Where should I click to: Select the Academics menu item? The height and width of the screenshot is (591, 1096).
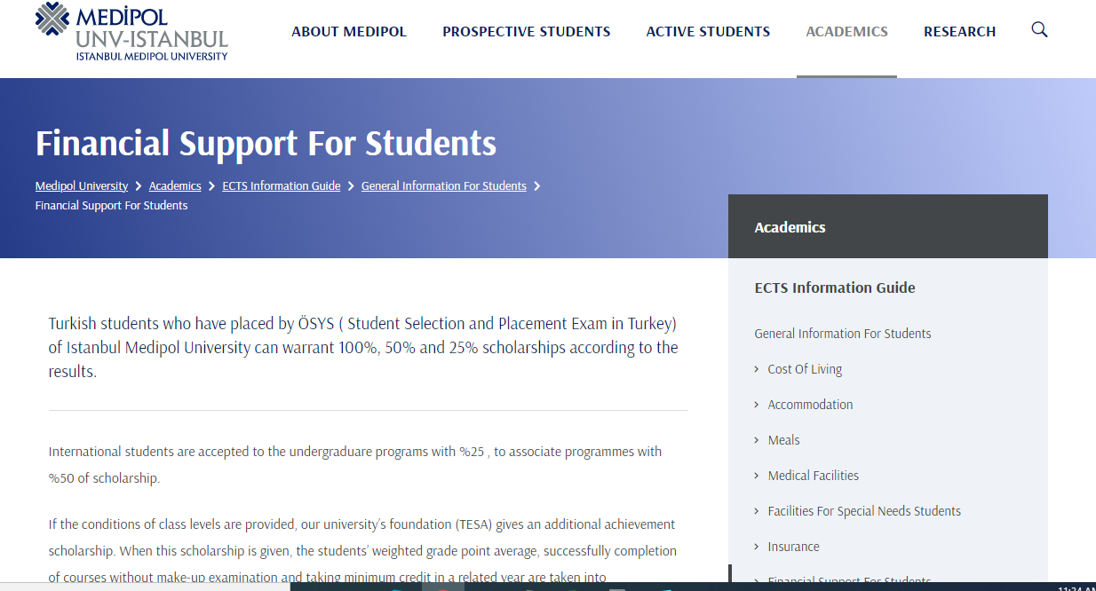(846, 32)
